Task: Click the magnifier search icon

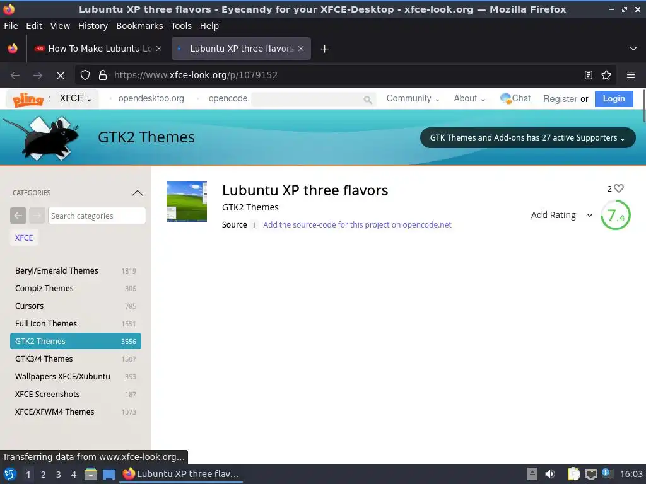Action: click(368, 100)
